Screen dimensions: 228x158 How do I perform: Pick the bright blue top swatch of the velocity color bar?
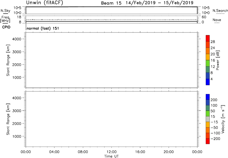(x=208, y=97)
